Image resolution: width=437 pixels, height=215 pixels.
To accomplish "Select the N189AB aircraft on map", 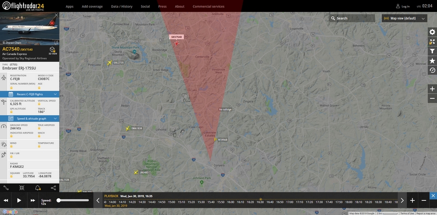I will click(215, 139).
